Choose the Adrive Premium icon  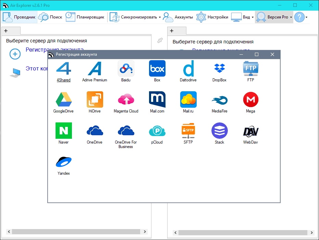(x=95, y=69)
